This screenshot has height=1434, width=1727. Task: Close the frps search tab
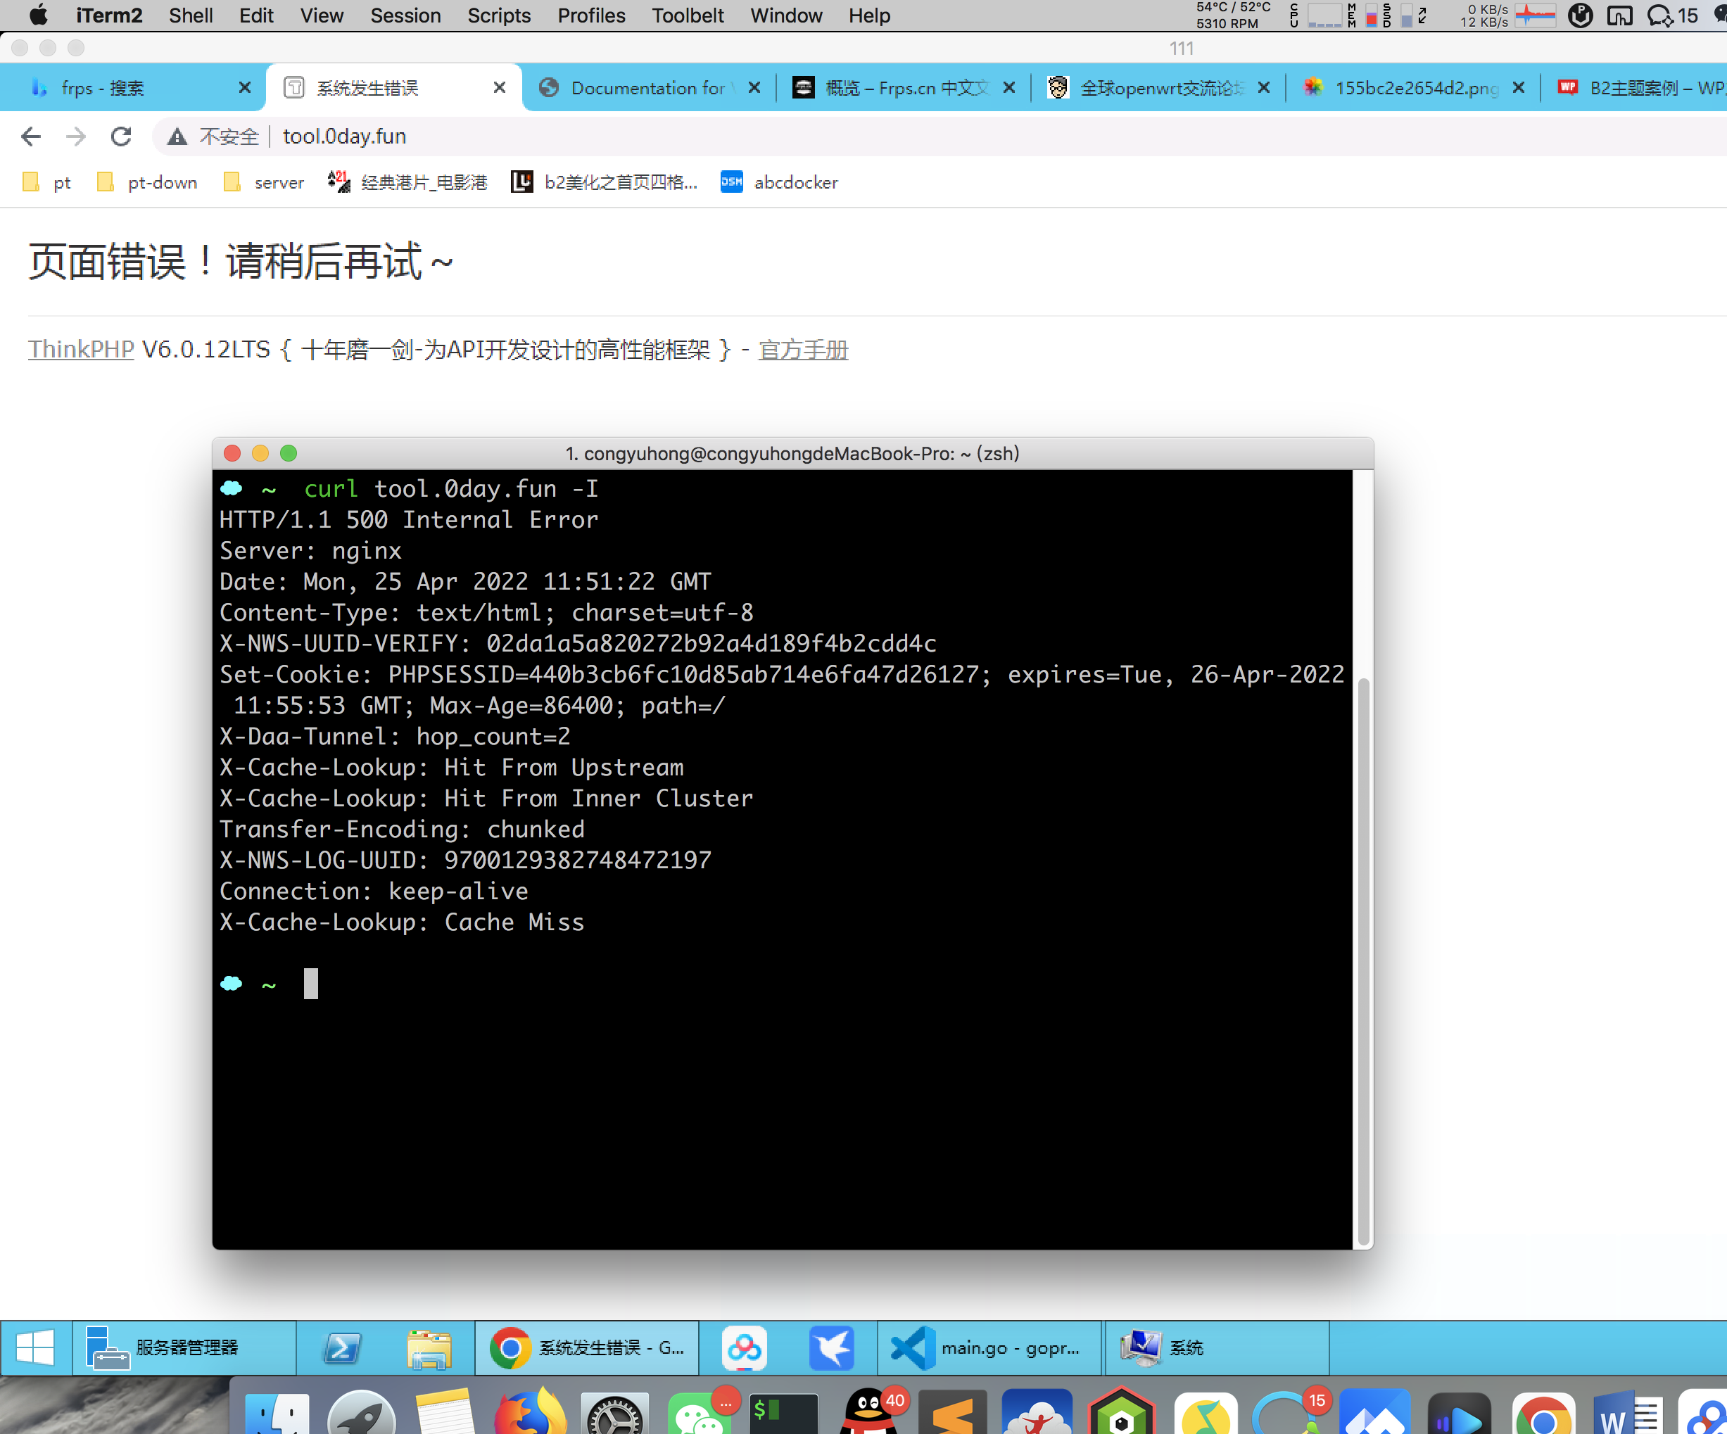244,88
